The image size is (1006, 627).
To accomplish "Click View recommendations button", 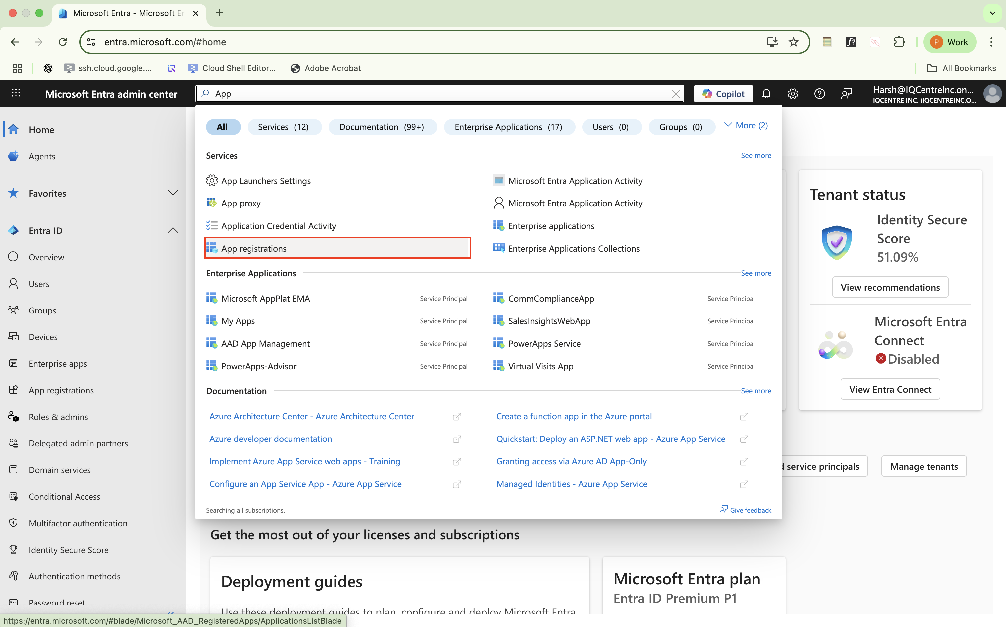I will [x=890, y=287].
